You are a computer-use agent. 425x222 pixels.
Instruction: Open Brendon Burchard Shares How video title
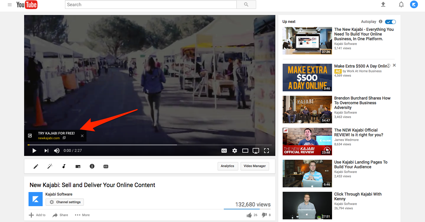pyautogui.click(x=362, y=103)
